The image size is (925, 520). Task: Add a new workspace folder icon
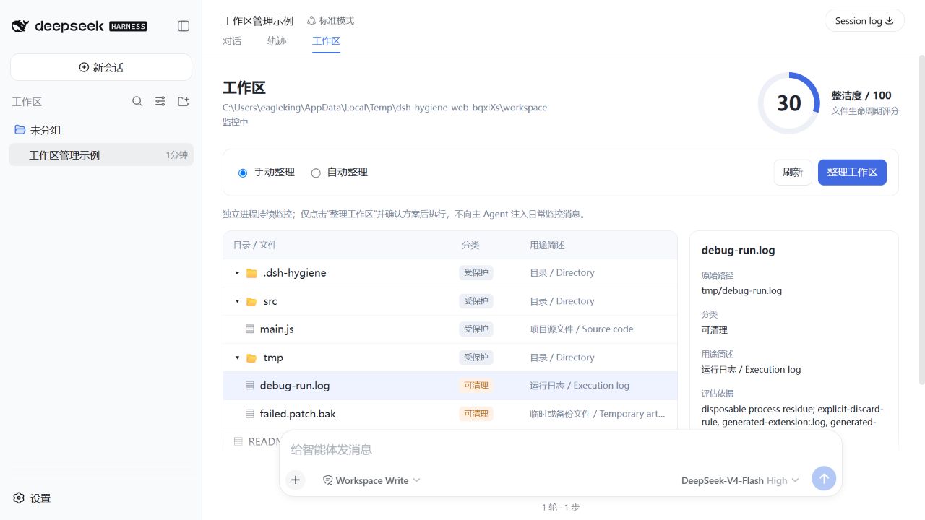184,102
